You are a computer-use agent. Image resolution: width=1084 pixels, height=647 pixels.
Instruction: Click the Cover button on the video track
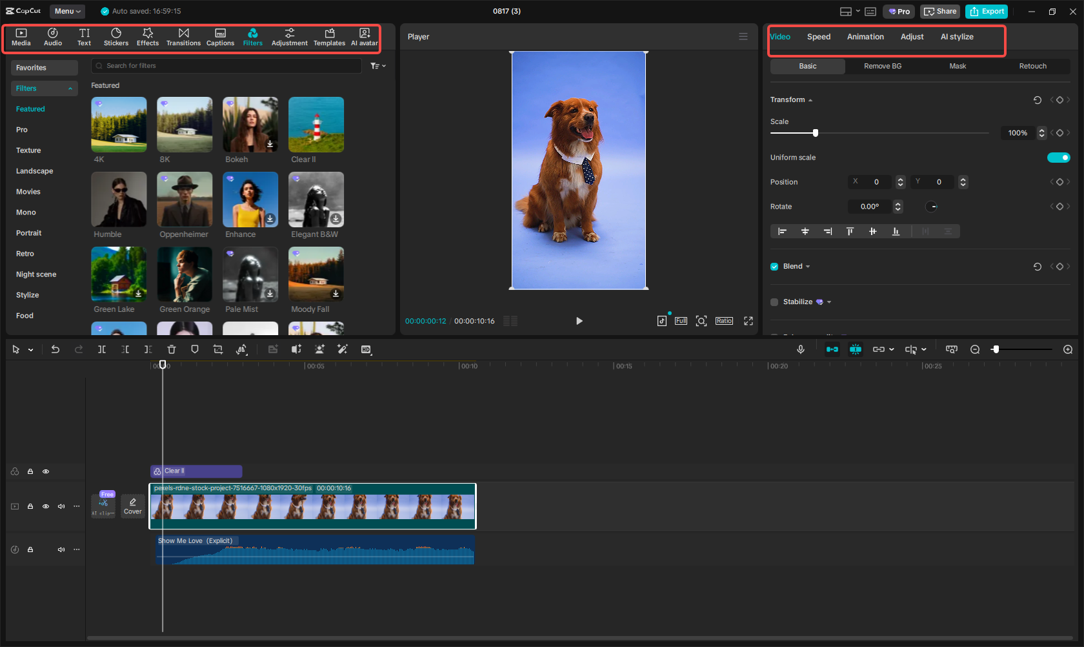(132, 506)
